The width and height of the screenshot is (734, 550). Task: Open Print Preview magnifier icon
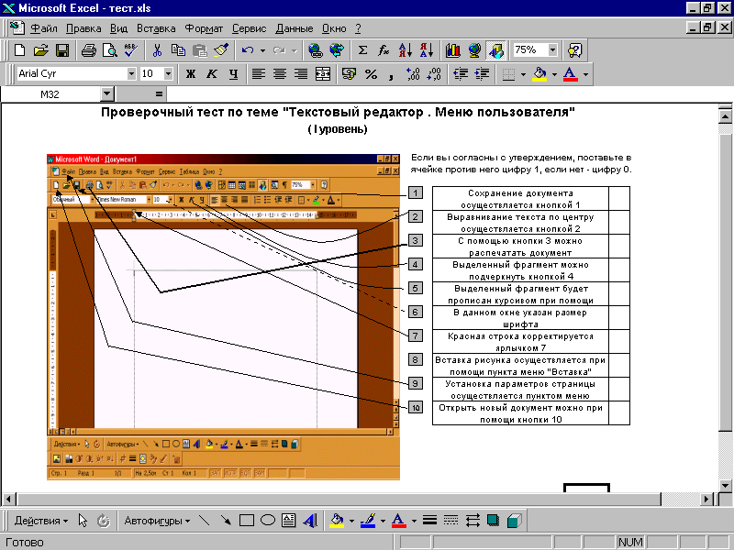109,50
